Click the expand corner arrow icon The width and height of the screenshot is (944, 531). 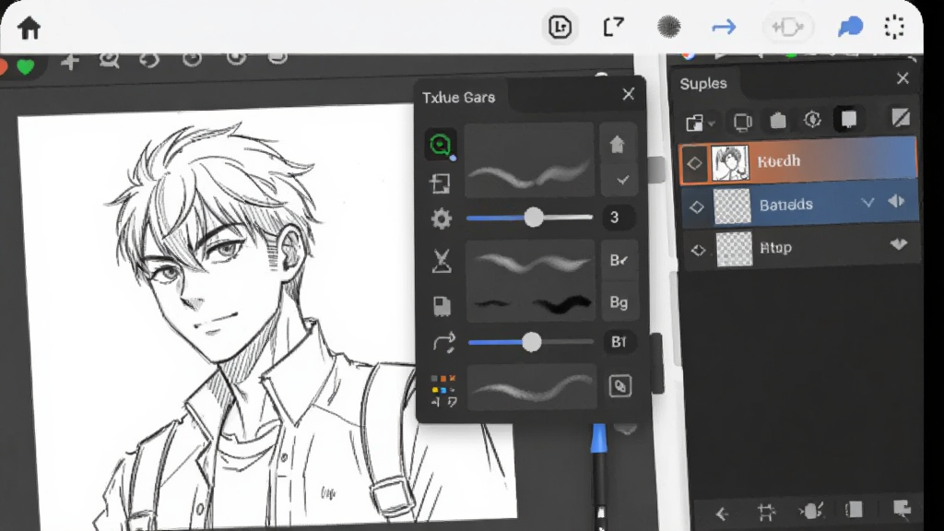(x=613, y=27)
